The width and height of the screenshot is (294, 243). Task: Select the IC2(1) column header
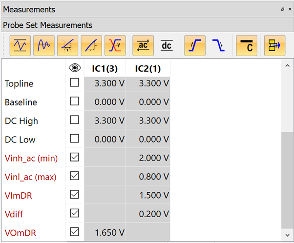click(148, 68)
